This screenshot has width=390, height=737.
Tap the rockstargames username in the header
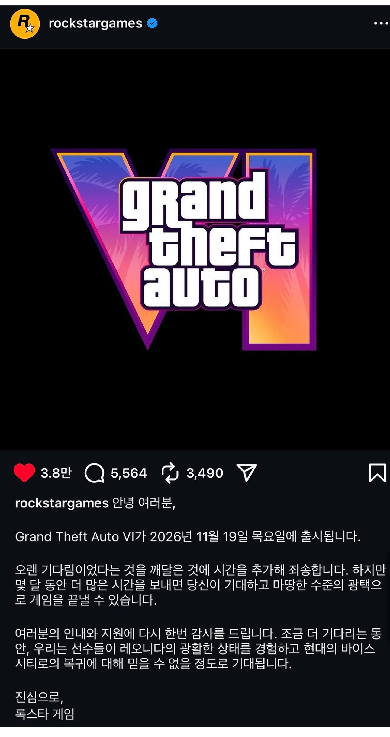95,23
